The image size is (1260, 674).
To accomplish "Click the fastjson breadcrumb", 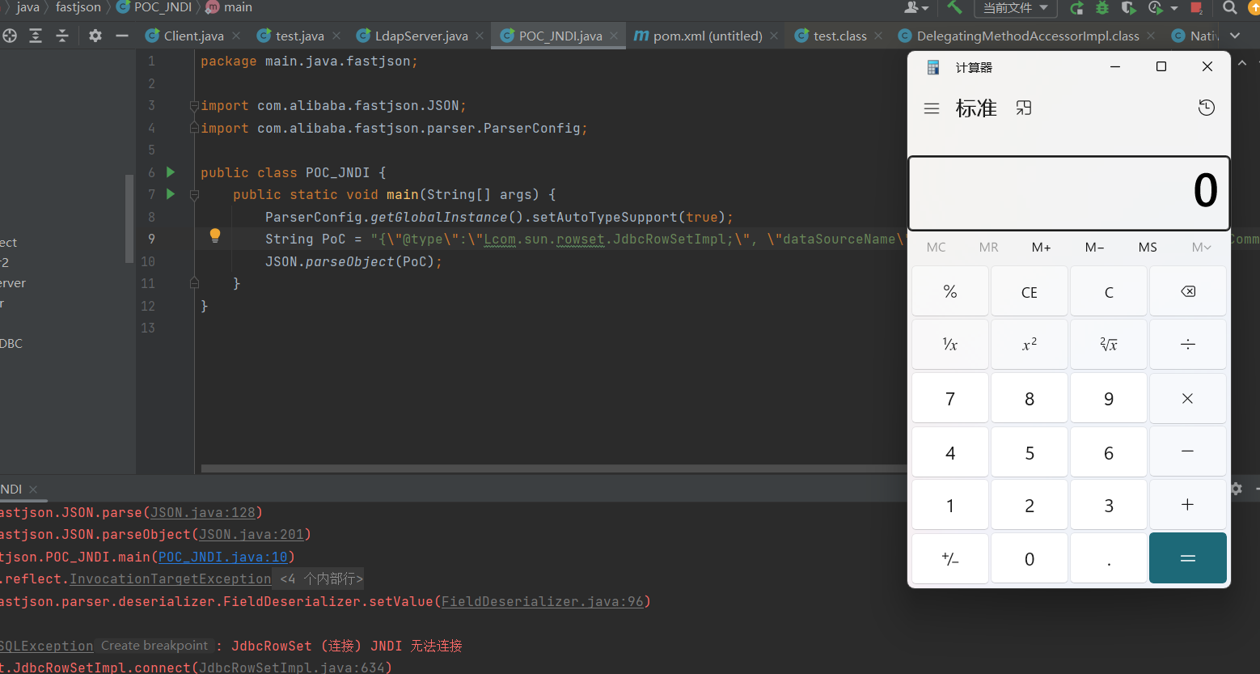I will pyautogui.click(x=78, y=7).
